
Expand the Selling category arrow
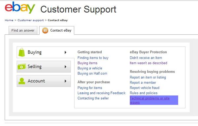[x=65, y=67]
